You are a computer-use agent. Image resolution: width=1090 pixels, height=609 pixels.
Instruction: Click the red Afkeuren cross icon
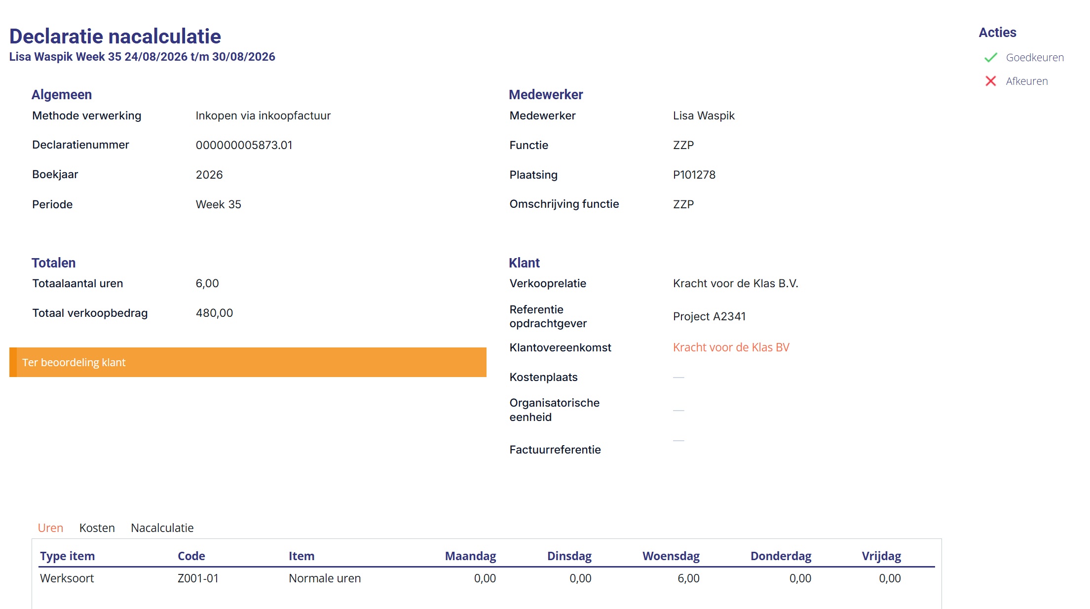(x=990, y=81)
